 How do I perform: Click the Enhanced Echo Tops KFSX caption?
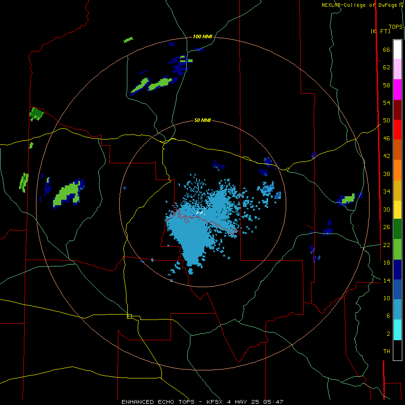pos(202,402)
